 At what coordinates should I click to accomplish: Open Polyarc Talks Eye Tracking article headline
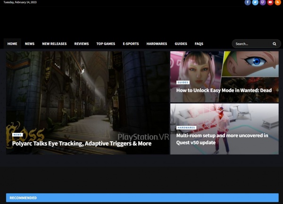(82, 143)
